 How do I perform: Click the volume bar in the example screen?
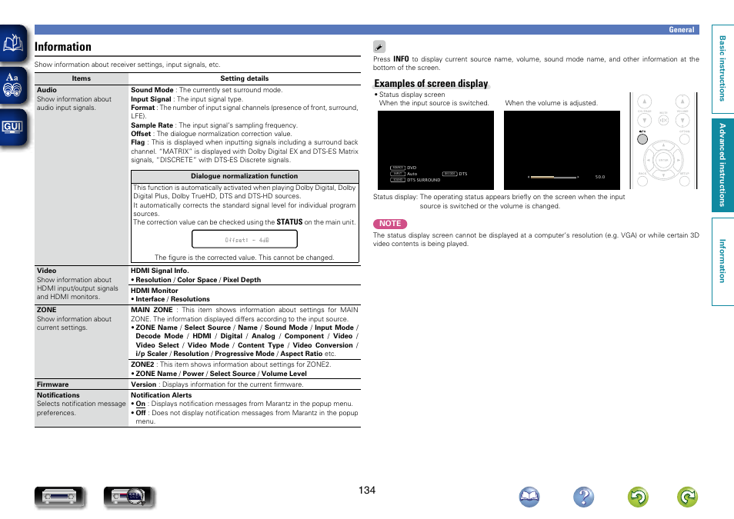click(x=553, y=177)
